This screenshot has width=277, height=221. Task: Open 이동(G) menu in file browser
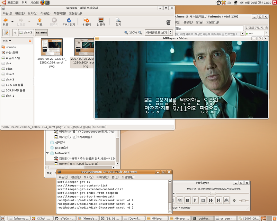click(x=45, y=13)
